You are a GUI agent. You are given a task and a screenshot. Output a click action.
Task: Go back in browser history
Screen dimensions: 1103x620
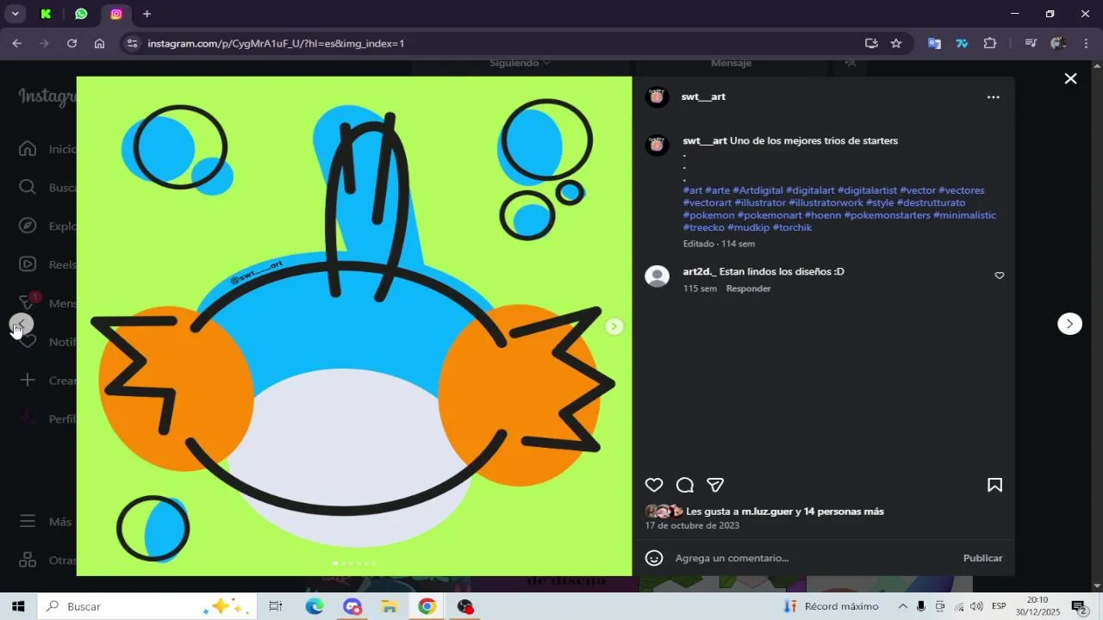16,43
